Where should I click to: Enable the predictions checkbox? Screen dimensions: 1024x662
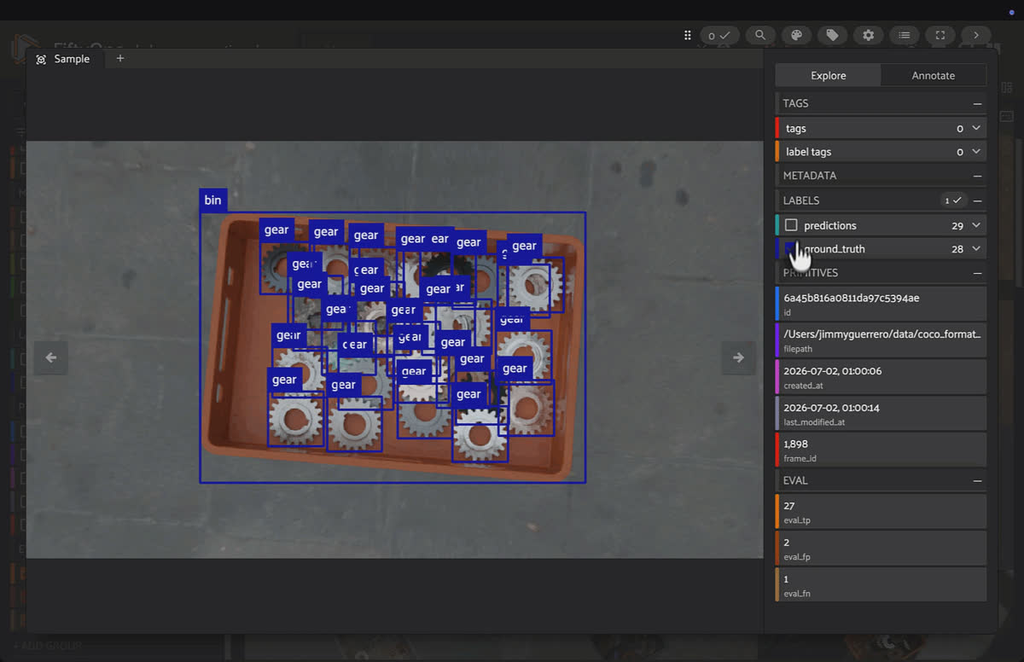791,225
